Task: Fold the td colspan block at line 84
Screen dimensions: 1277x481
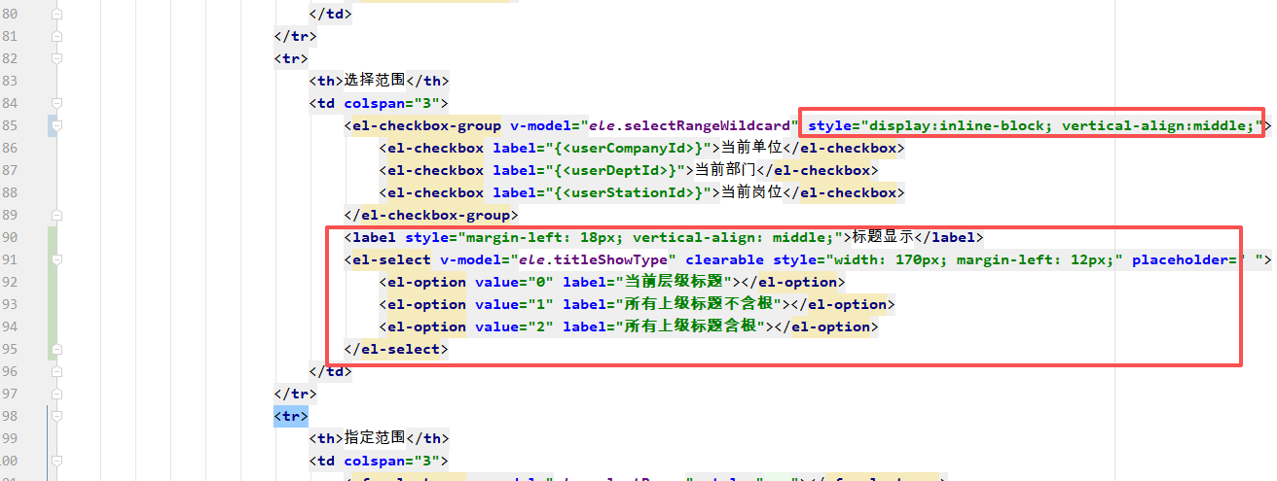Action: pyautogui.click(x=55, y=103)
